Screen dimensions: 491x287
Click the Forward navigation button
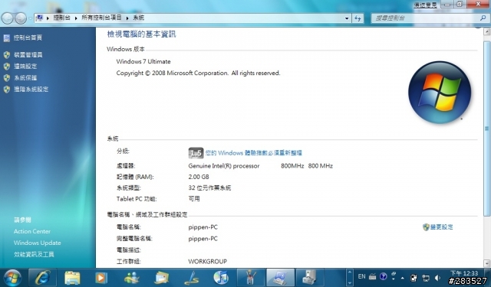click(x=21, y=18)
